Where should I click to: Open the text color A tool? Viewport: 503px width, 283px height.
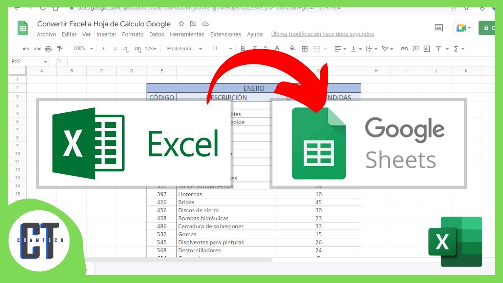277,49
